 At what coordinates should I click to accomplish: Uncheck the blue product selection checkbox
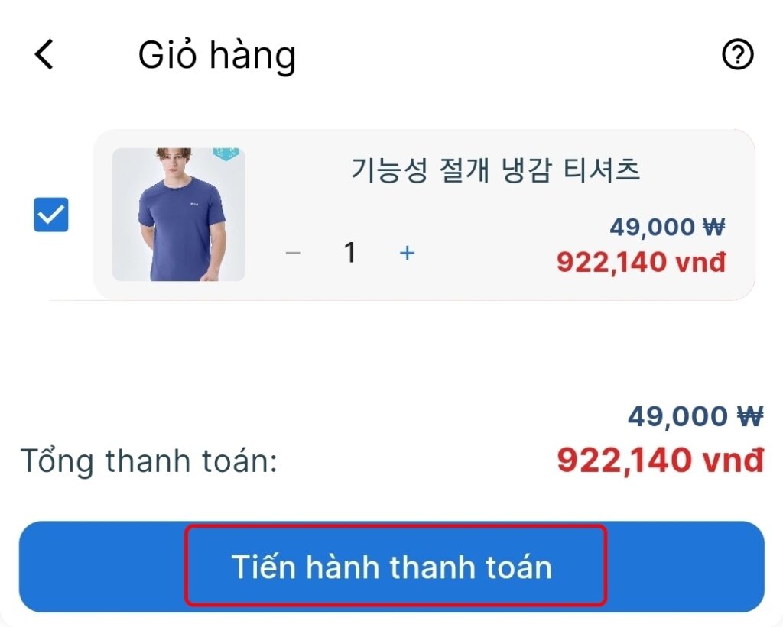[51, 215]
